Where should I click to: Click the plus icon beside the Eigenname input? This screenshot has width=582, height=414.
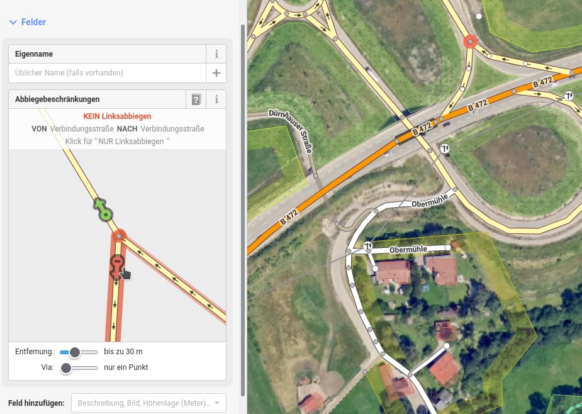(216, 73)
